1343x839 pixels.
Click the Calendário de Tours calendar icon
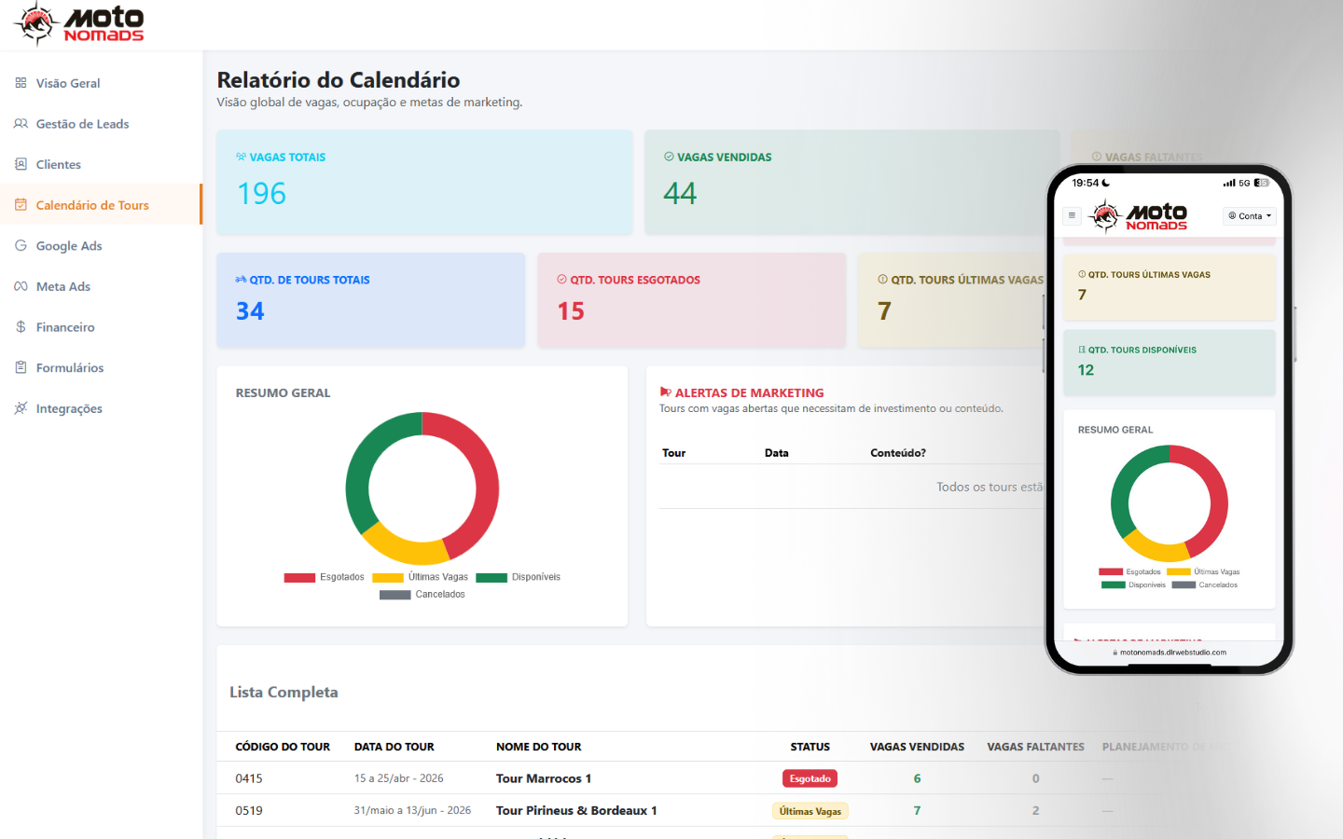click(x=20, y=204)
